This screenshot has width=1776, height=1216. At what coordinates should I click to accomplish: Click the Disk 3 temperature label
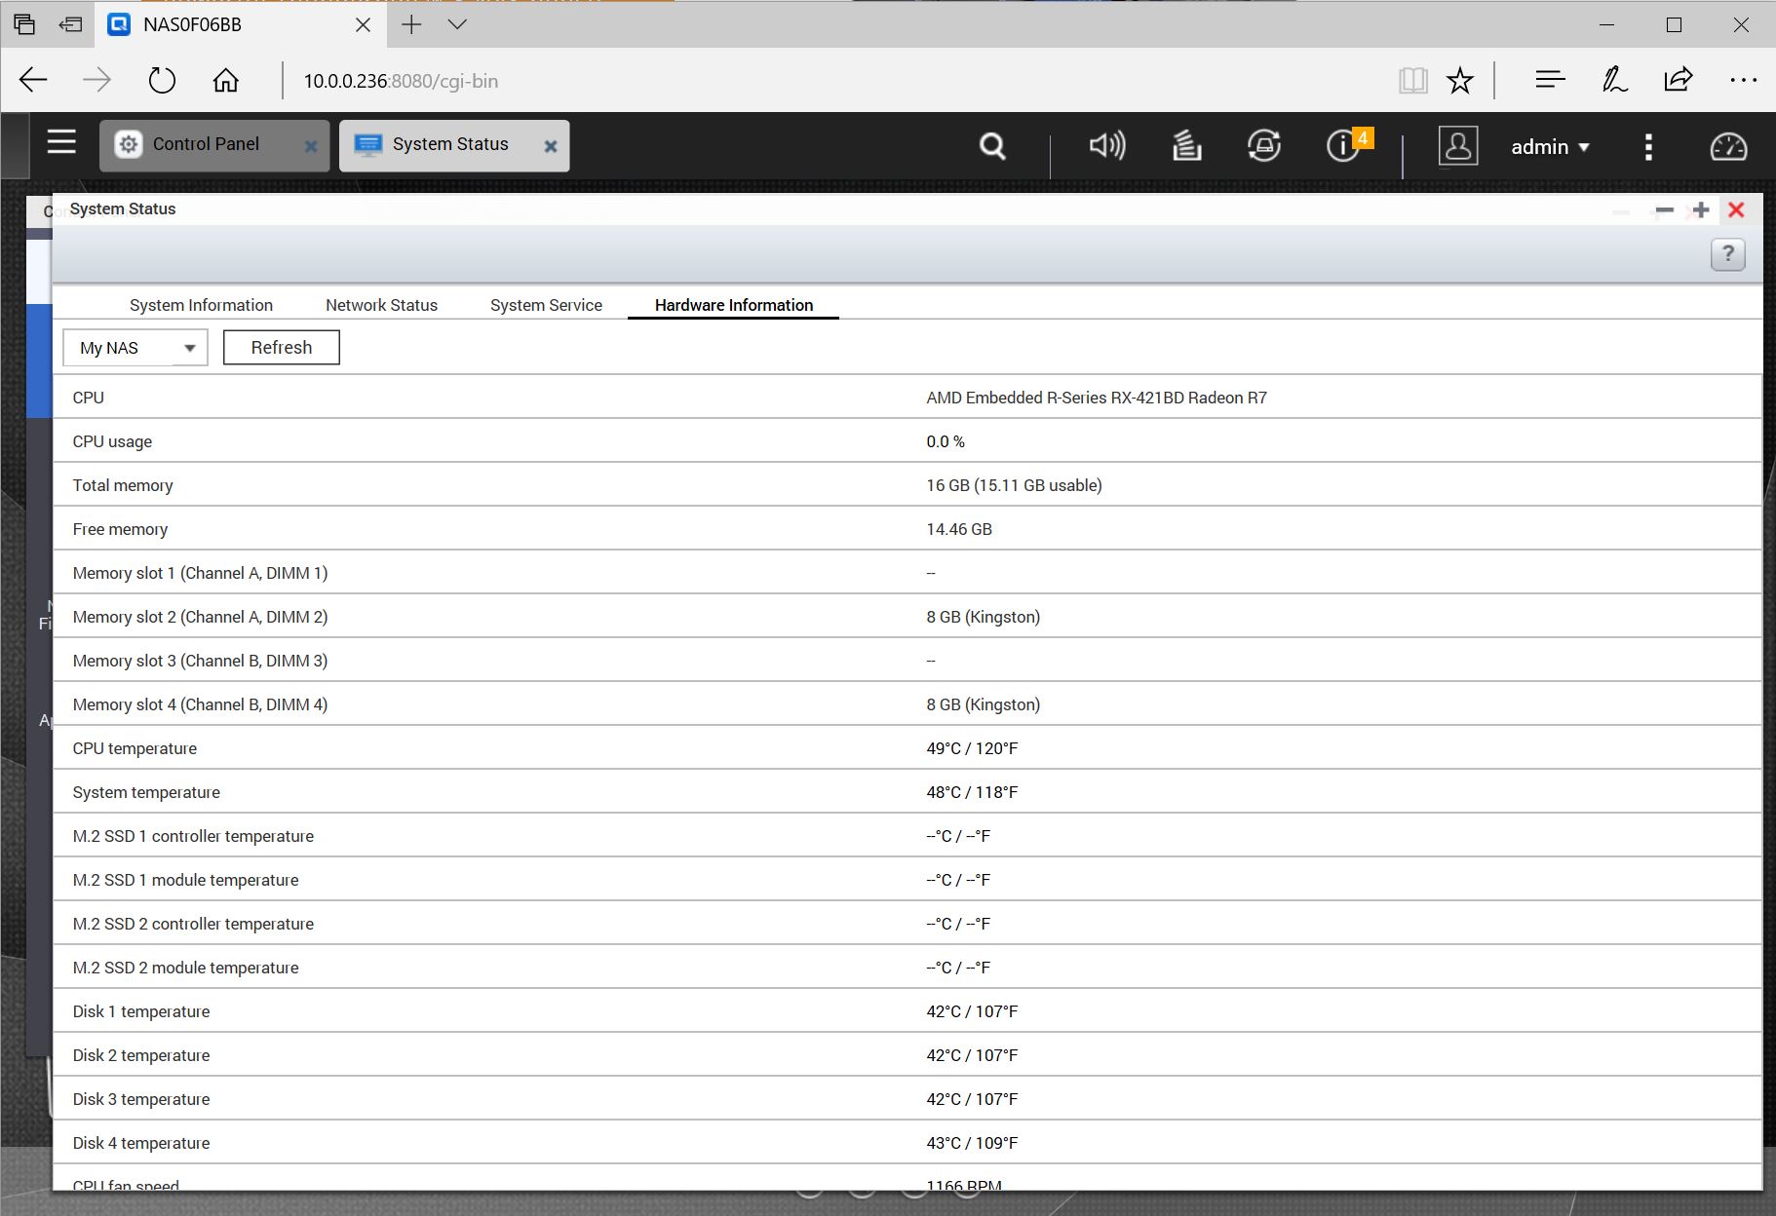141,1099
